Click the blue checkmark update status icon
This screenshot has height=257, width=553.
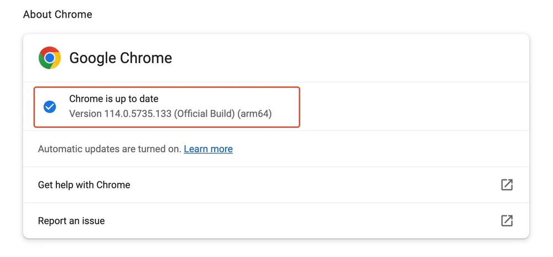(50, 107)
